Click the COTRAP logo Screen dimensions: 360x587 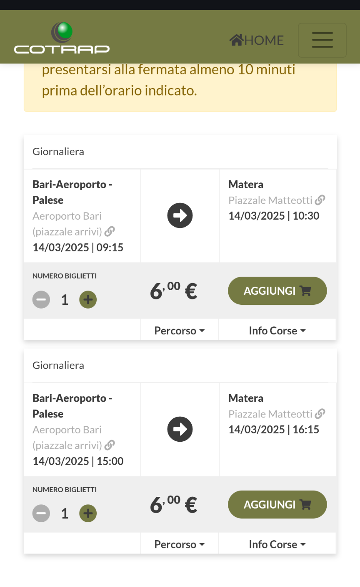tap(62, 38)
